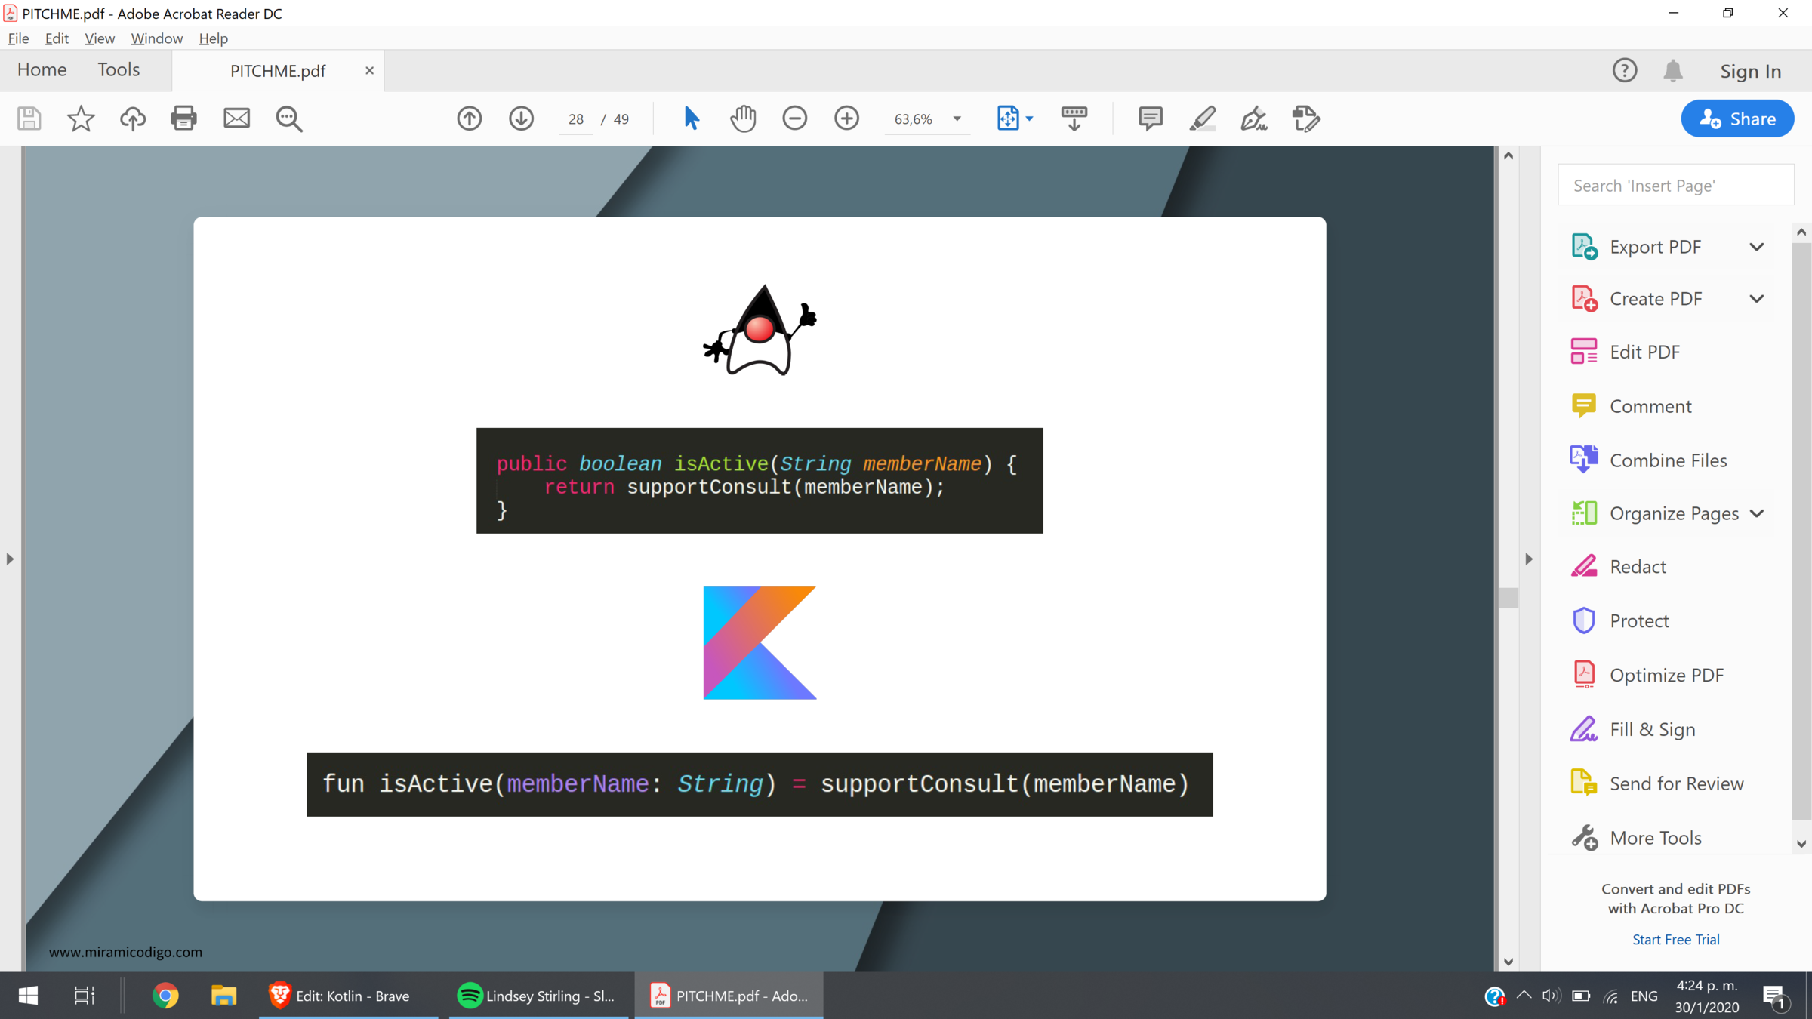This screenshot has height=1019, width=1812.
Task: Select the Highlight text tool
Action: coord(1202,119)
